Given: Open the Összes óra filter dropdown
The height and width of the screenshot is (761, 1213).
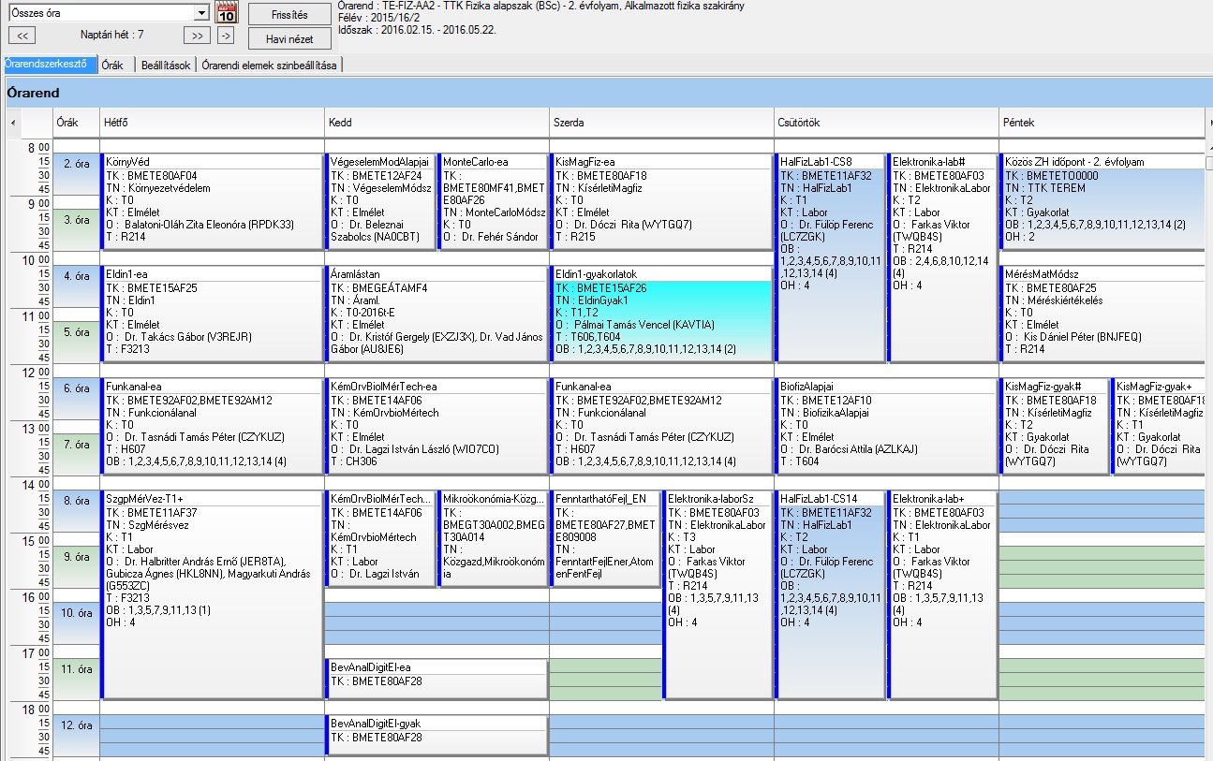Looking at the screenshot, I should coord(200,13).
